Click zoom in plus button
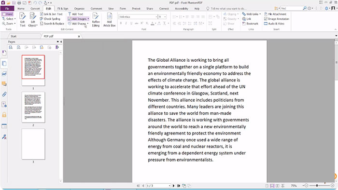The width and height of the screenshot is (338, 190). (x=332, y=186)
